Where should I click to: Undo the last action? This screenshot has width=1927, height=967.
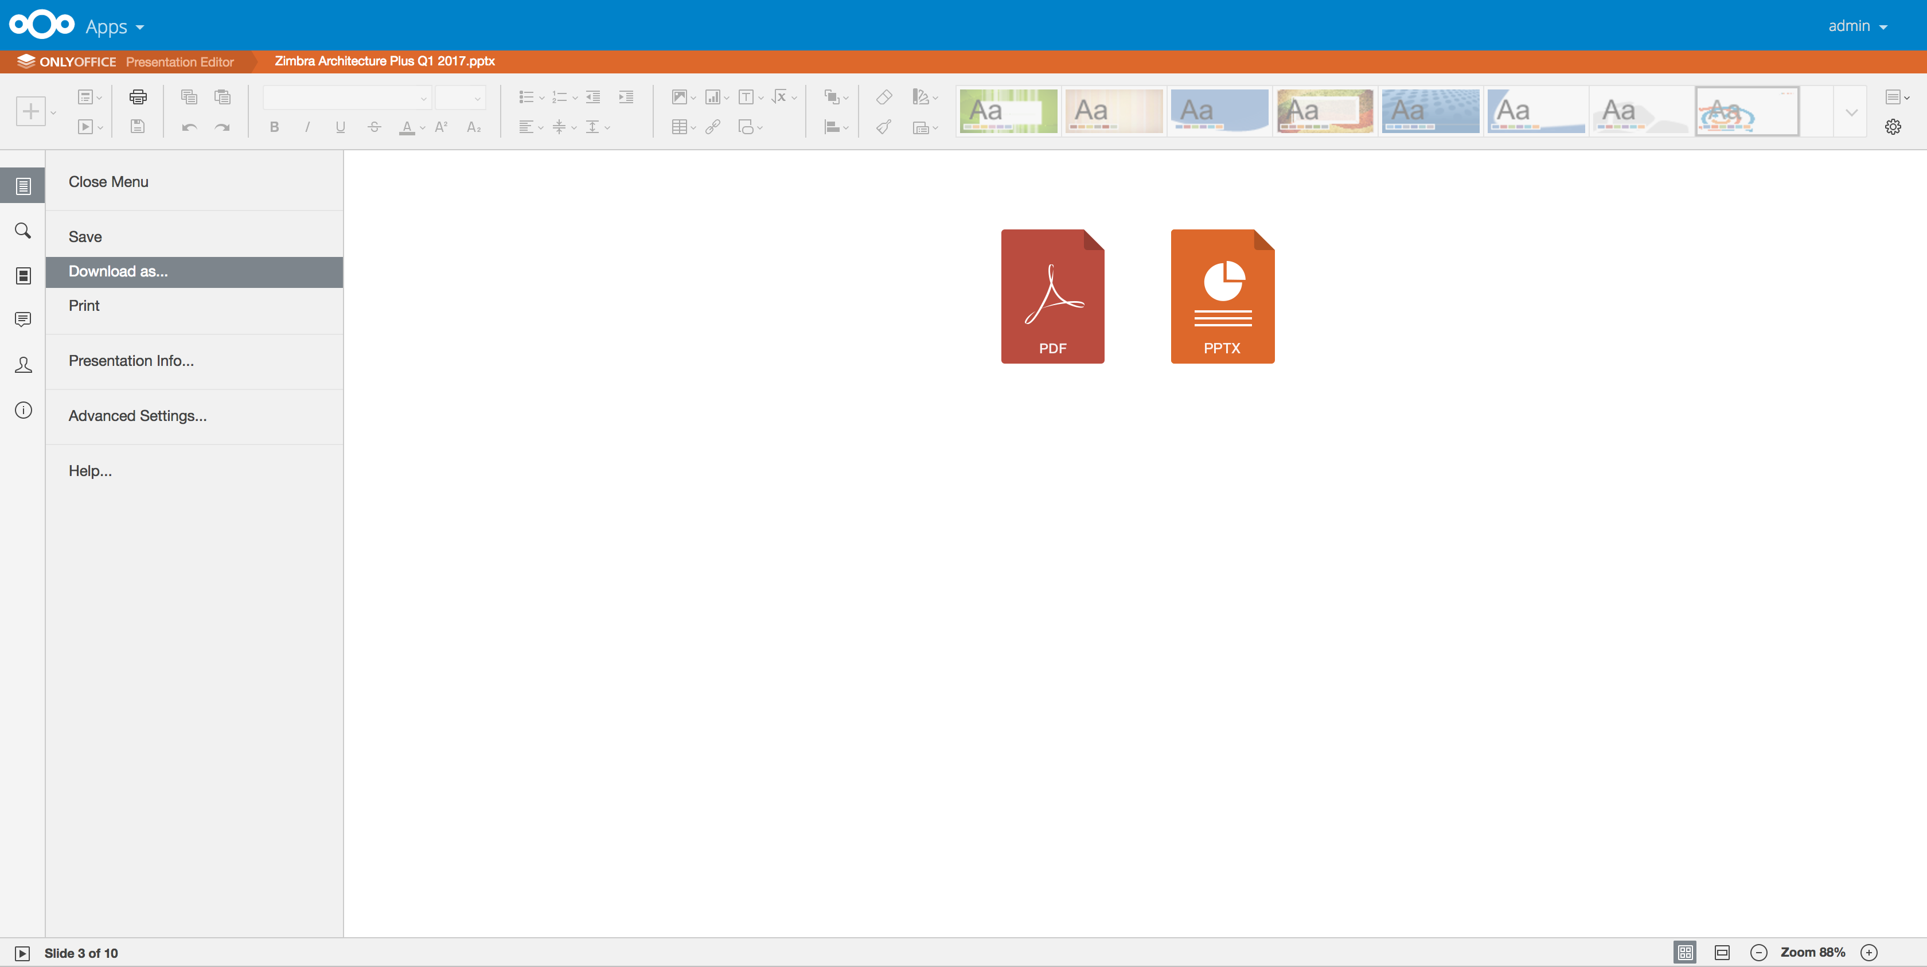(x=189, y=127)
